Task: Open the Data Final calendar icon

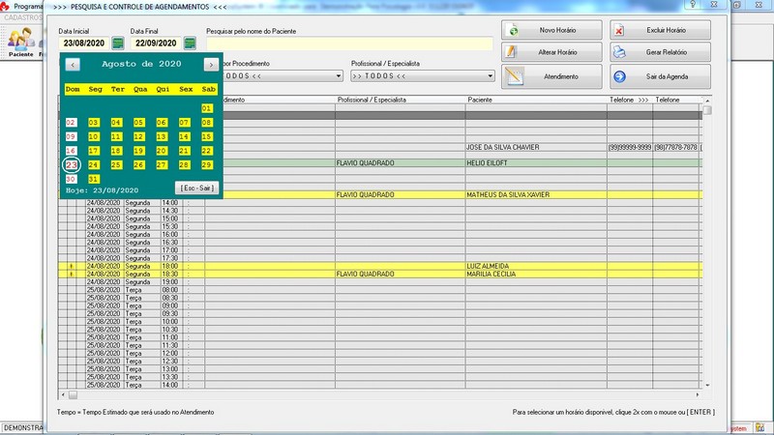Action: [190, 43]
